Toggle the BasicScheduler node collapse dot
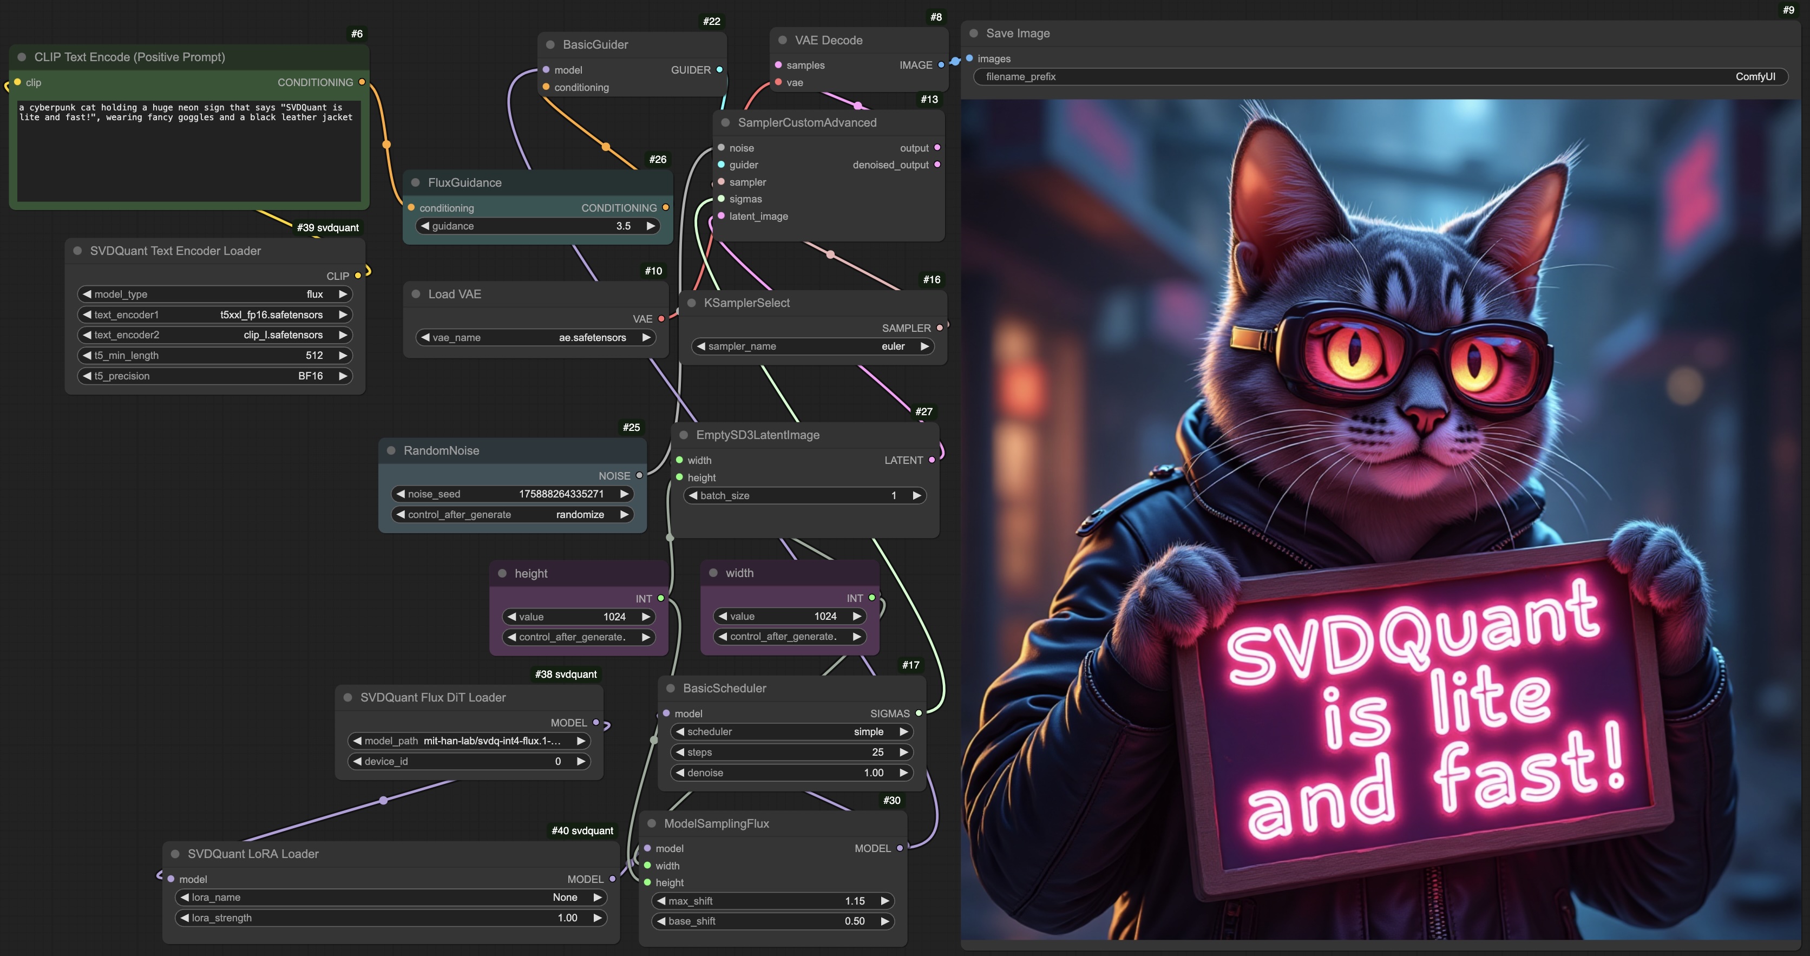The height and width of the screenshot is (956, 1810). (670, 688)
